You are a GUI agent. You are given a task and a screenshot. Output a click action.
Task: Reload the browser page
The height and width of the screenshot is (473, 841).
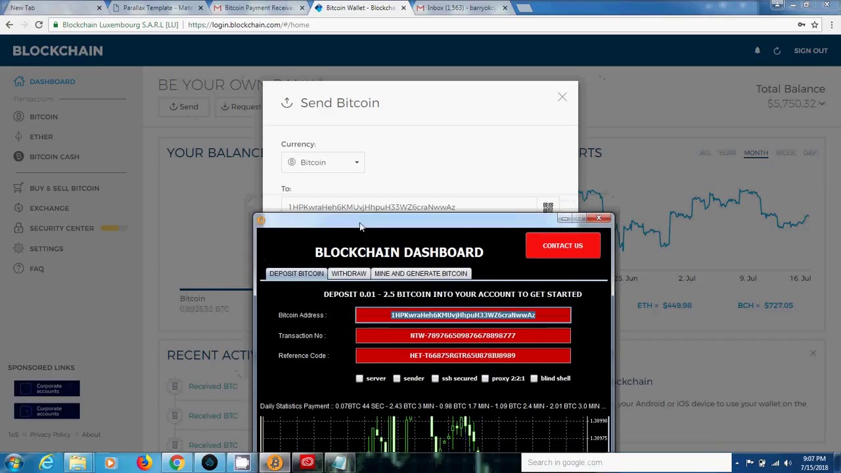tap(39, 25)
